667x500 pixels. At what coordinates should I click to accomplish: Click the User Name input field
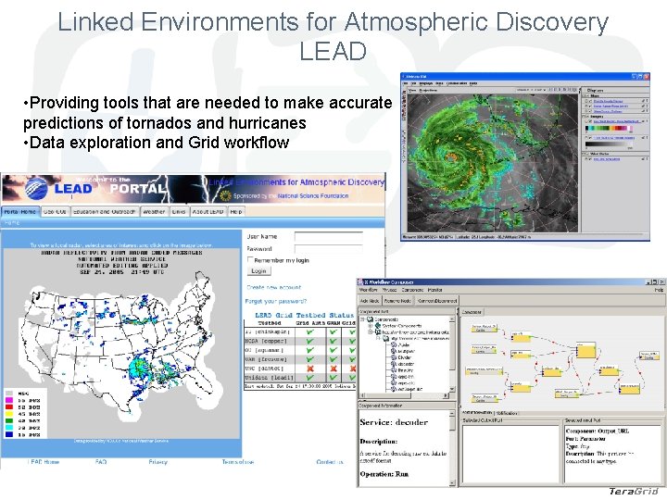[x=328, y=237]
